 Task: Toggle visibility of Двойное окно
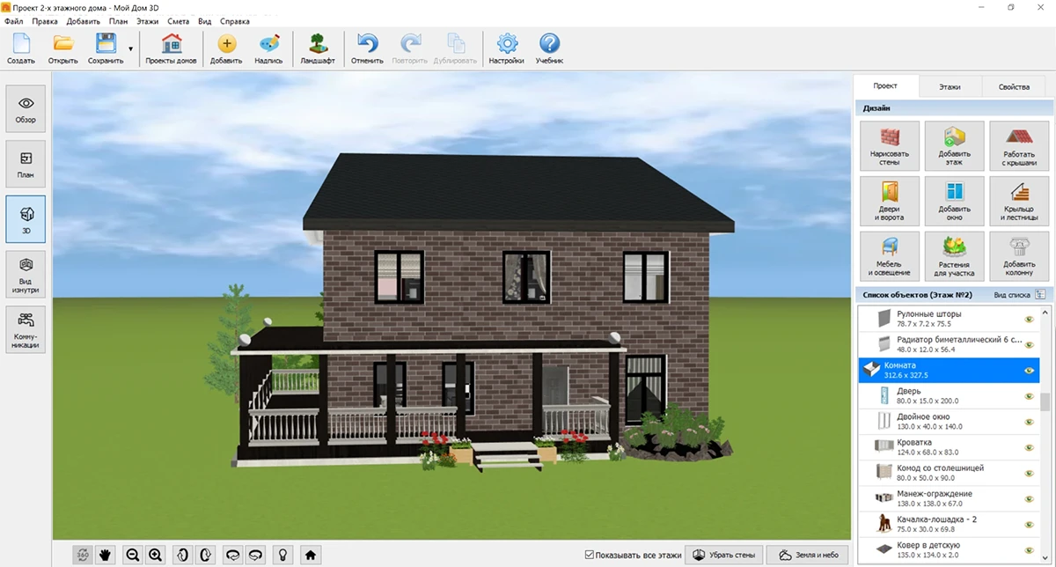coord(1028,421)
